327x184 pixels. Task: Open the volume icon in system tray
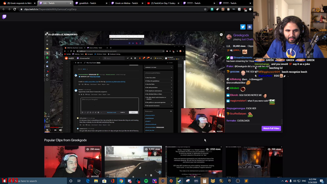pyautogui.click(x=295, y=181)
